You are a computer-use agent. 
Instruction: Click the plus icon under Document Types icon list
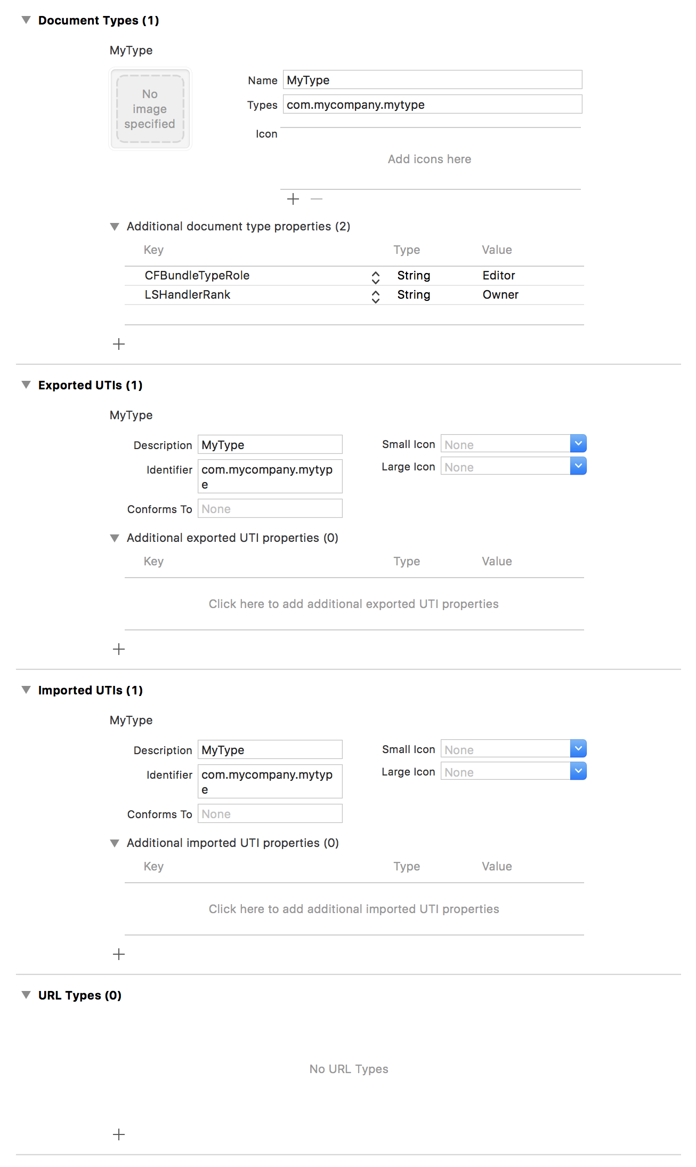click(293, 199)
